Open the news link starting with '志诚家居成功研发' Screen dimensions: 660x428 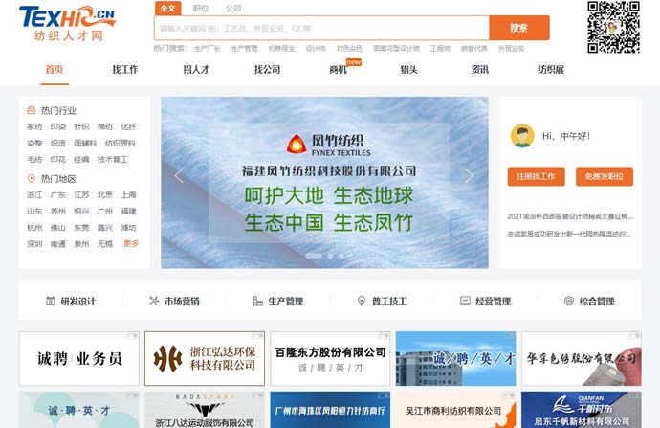coord(569,234)
